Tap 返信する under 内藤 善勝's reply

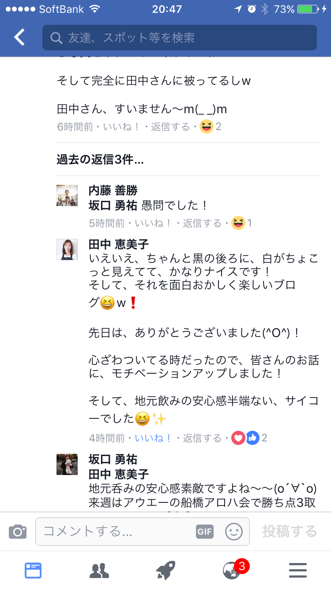click(x=202, y=223)
